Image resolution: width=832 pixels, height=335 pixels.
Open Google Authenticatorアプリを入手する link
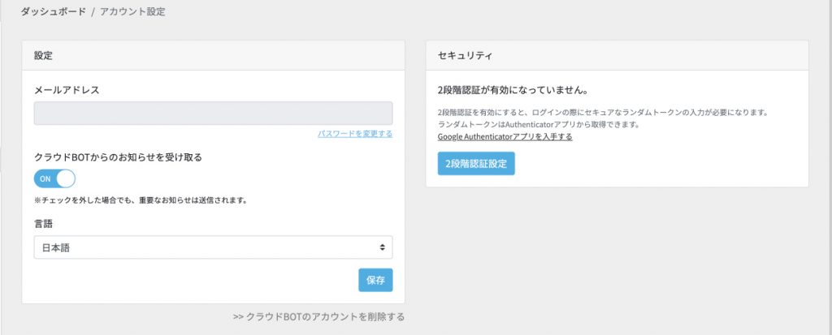(x=505, y=137)
